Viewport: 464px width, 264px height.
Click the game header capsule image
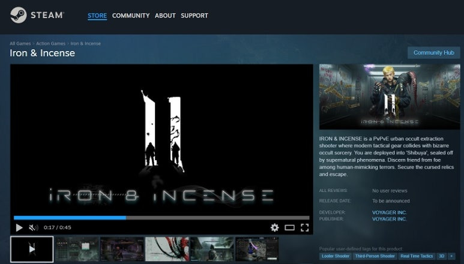point(390,97)
